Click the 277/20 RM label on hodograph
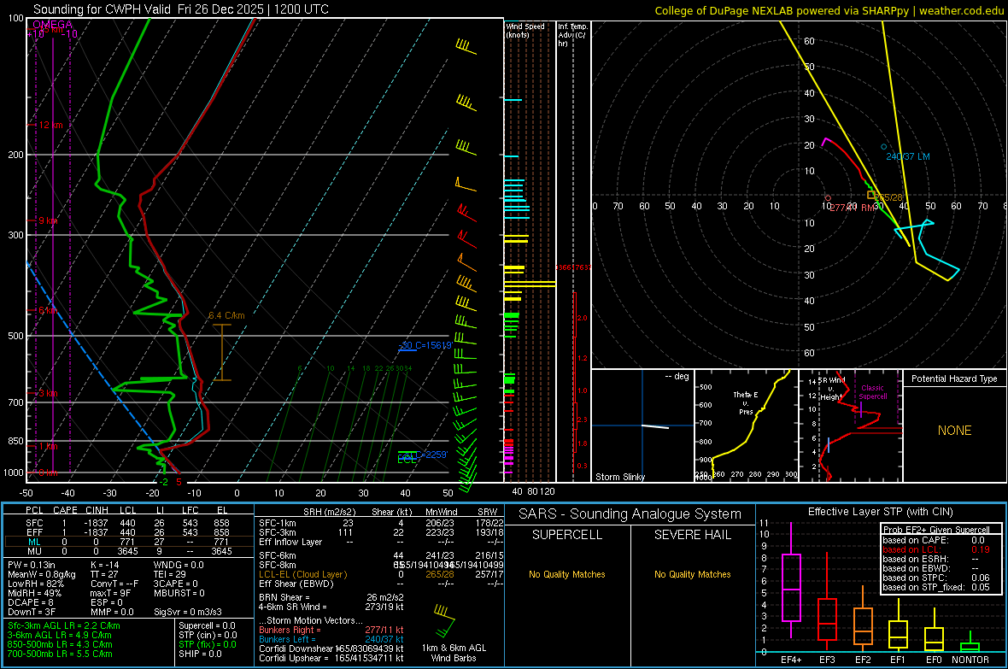This screenshot has width=1008, height=669. coord(852,208)
